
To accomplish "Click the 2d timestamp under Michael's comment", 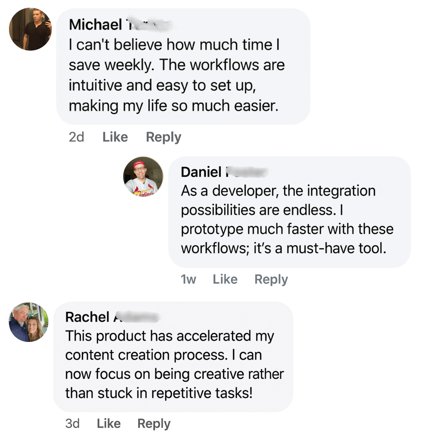I will pos(76,137).
